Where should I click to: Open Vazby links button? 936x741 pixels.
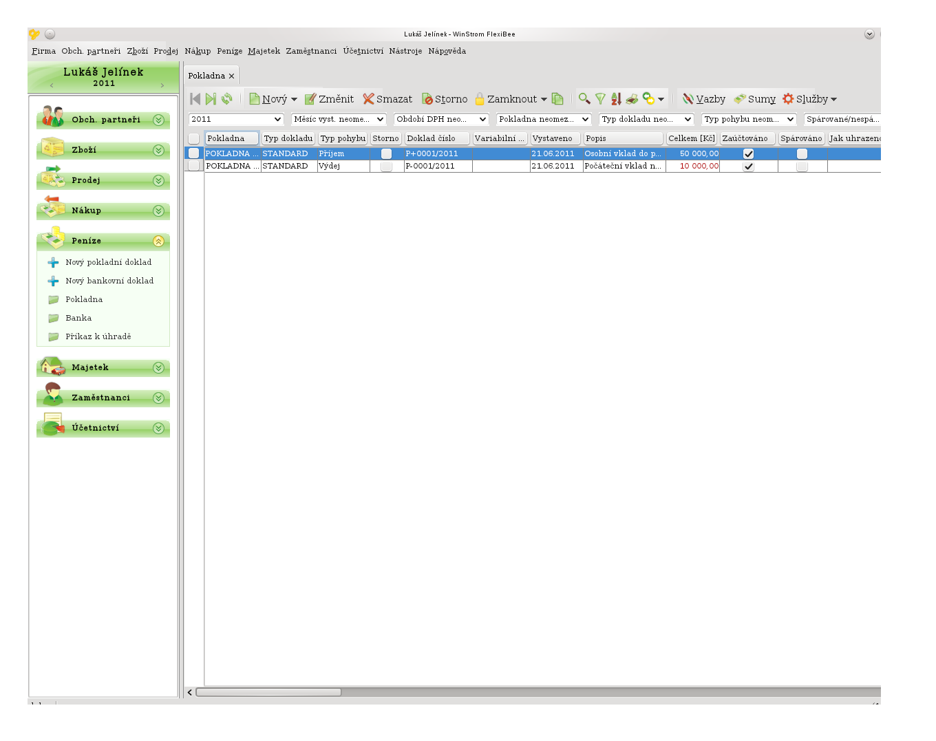tap(703, 99)
